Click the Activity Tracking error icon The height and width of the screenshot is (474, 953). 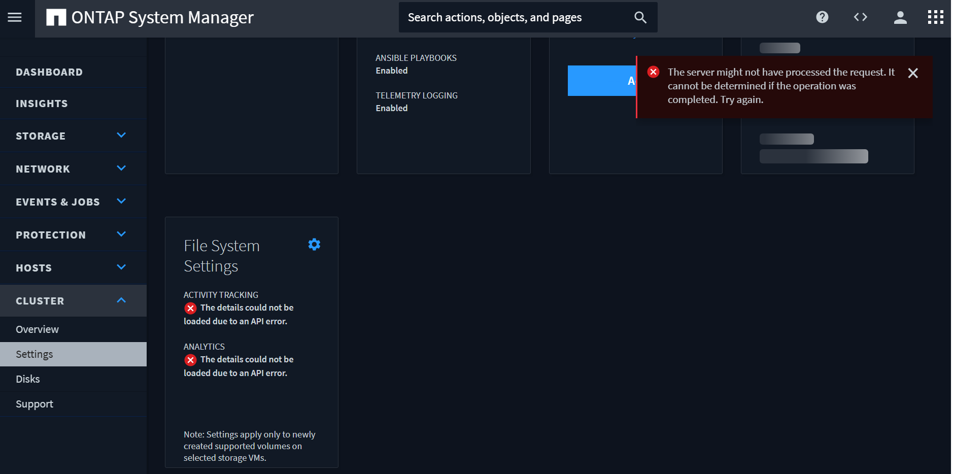(190, 308)
